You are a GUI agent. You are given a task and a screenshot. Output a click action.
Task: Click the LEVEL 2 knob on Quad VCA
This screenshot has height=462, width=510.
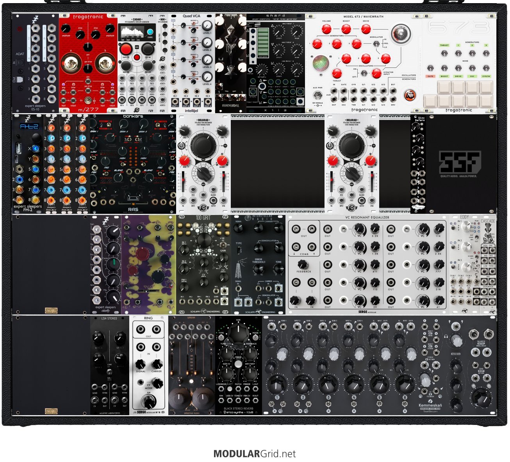207,43
